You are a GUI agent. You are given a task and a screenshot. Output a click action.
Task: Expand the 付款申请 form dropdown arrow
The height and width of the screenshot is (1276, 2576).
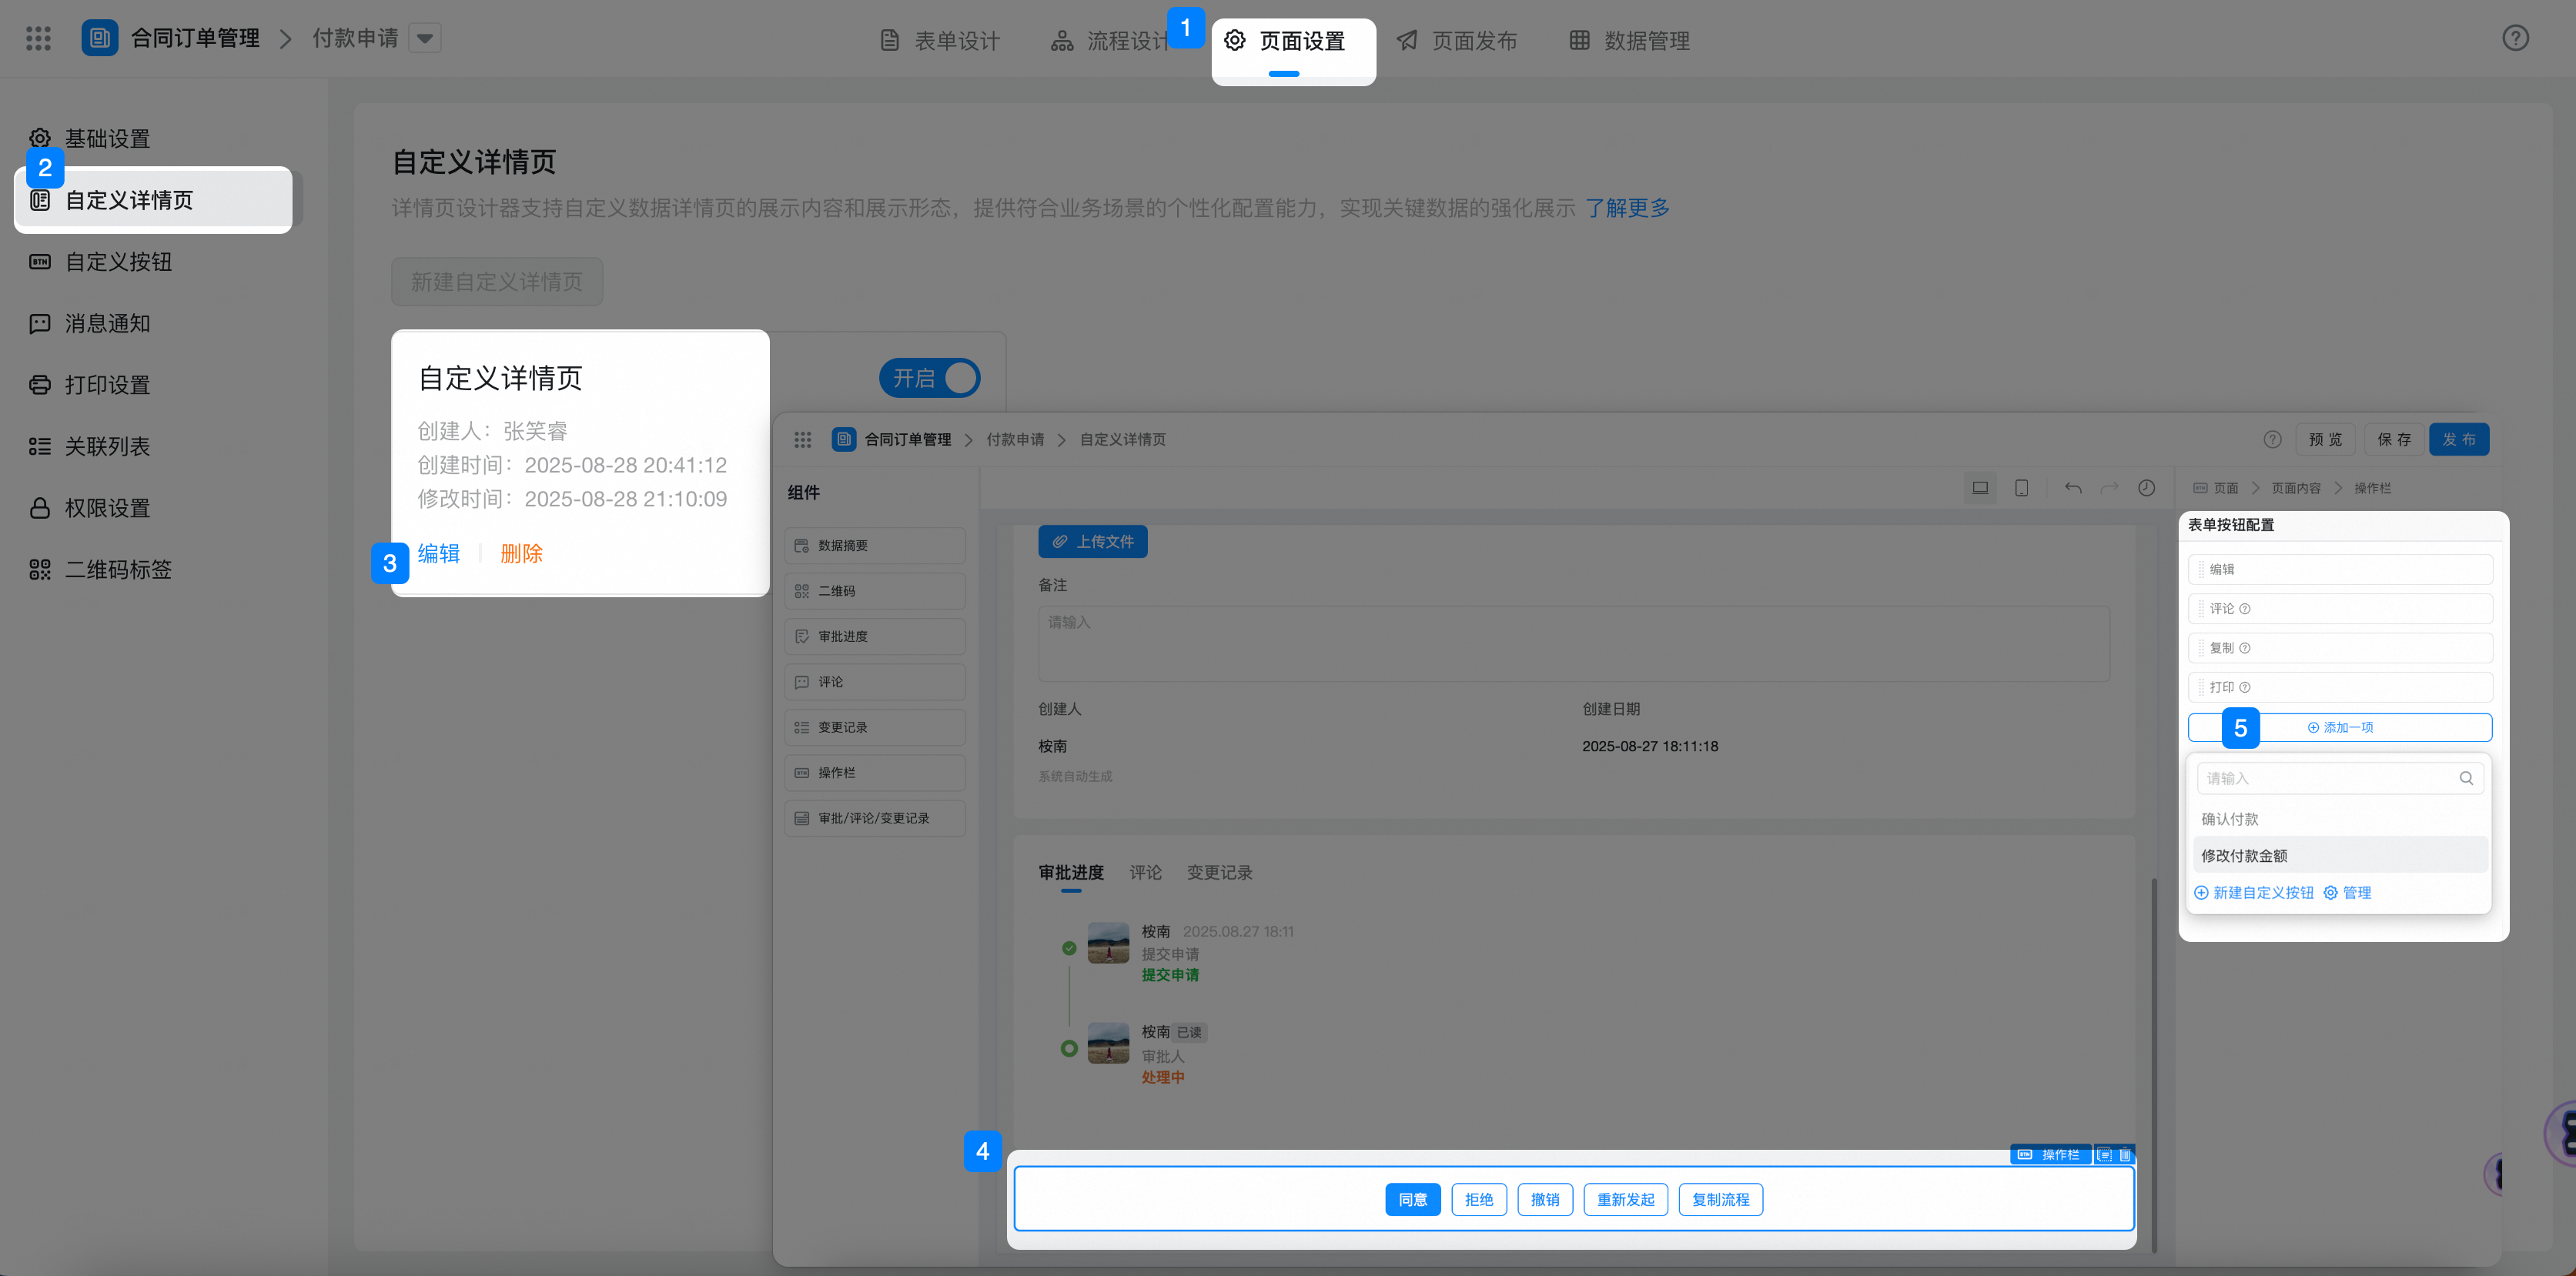[425, 39]
